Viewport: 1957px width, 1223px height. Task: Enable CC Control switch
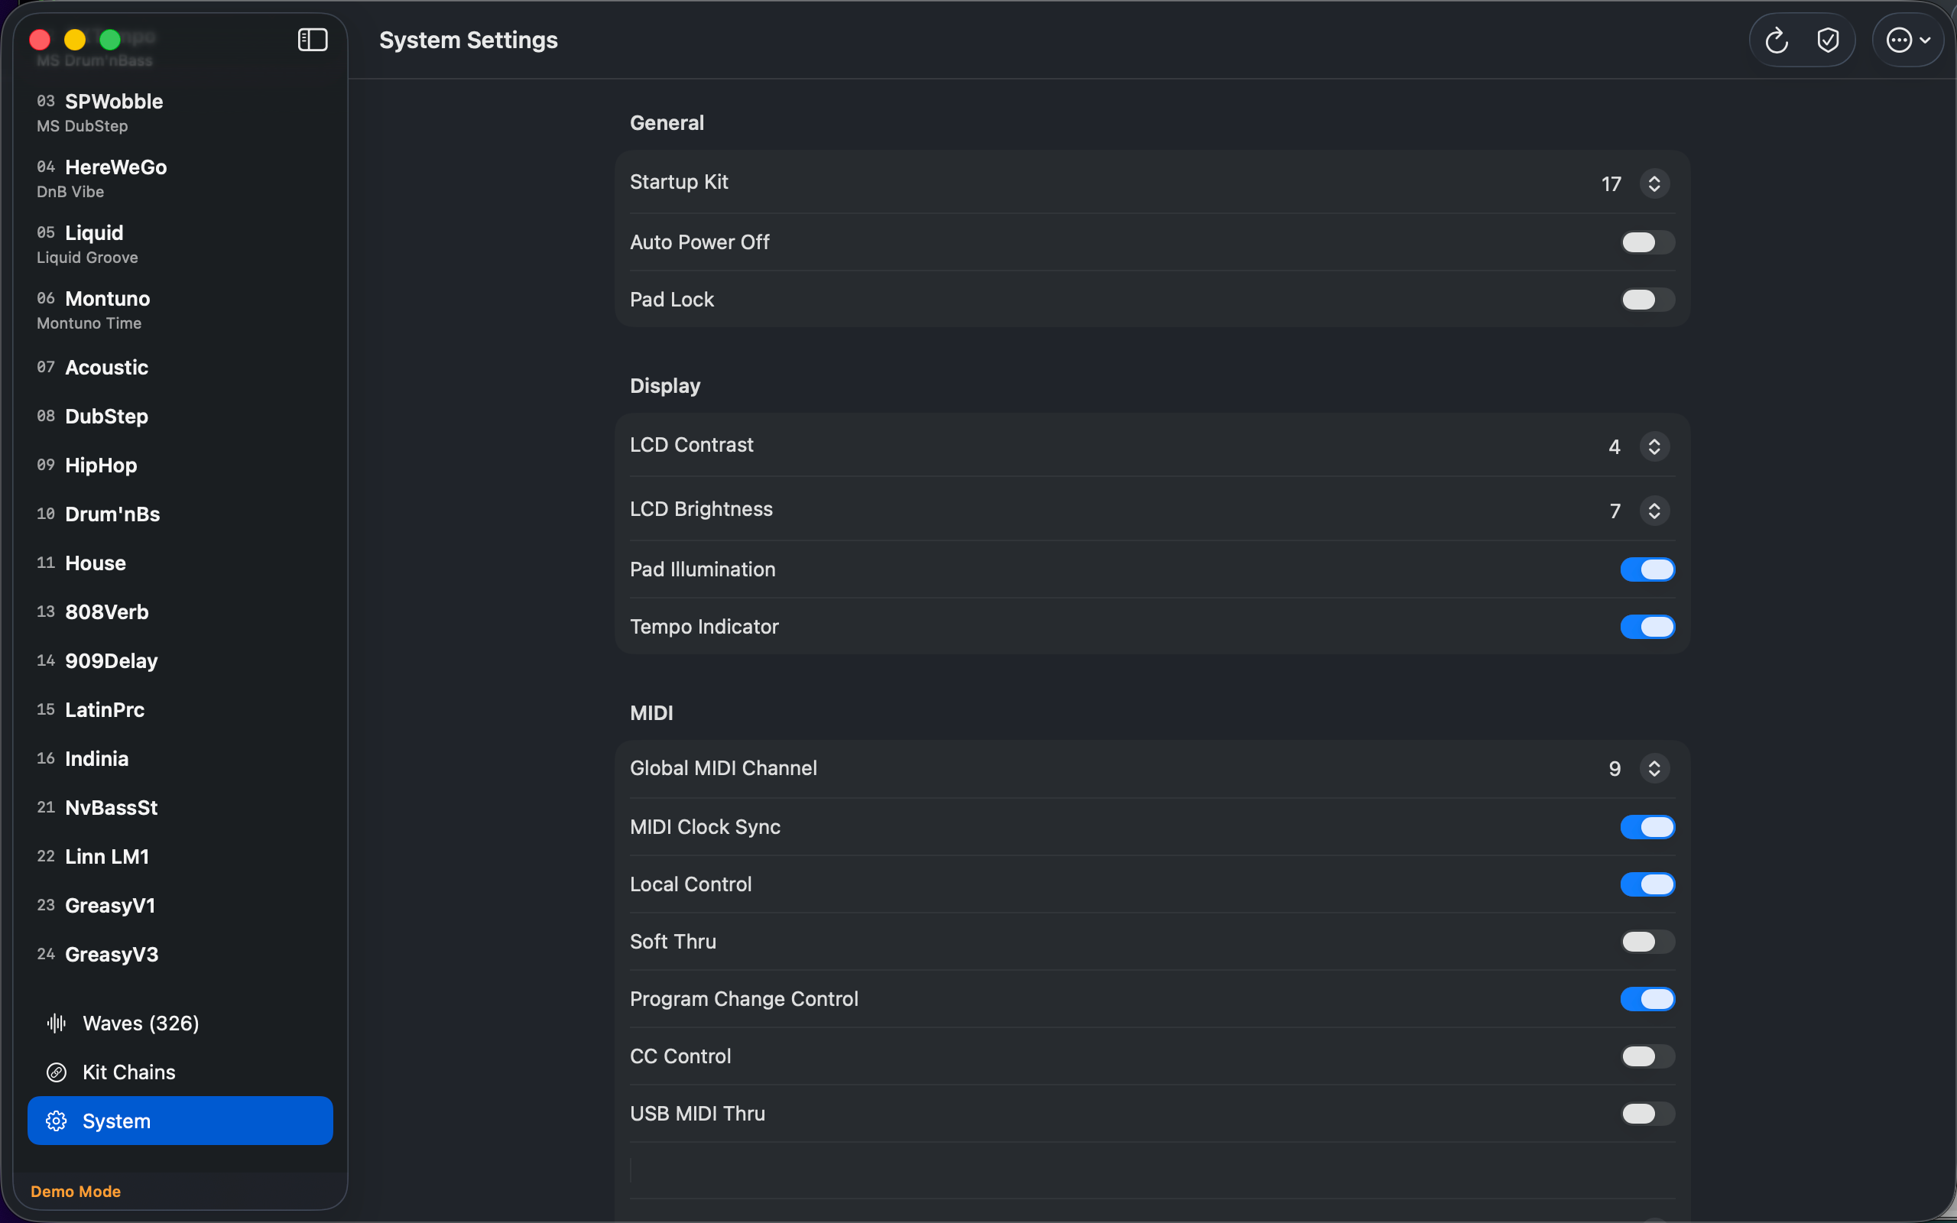(1647, 1056)
